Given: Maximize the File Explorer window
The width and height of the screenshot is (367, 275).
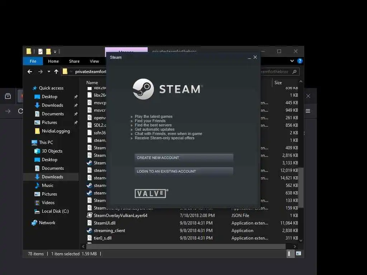Looking at the screenshot, I should tap(279, 51).
